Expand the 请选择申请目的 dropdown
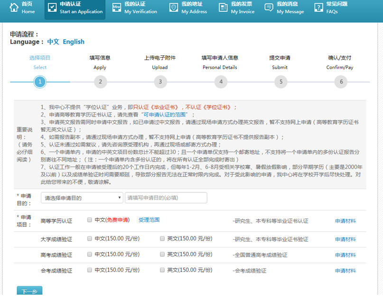Image resolution: width=383 pixels, height=297 pixels. pos(82,198)
